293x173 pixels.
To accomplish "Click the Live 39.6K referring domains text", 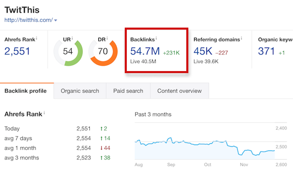I will point(206,61).
